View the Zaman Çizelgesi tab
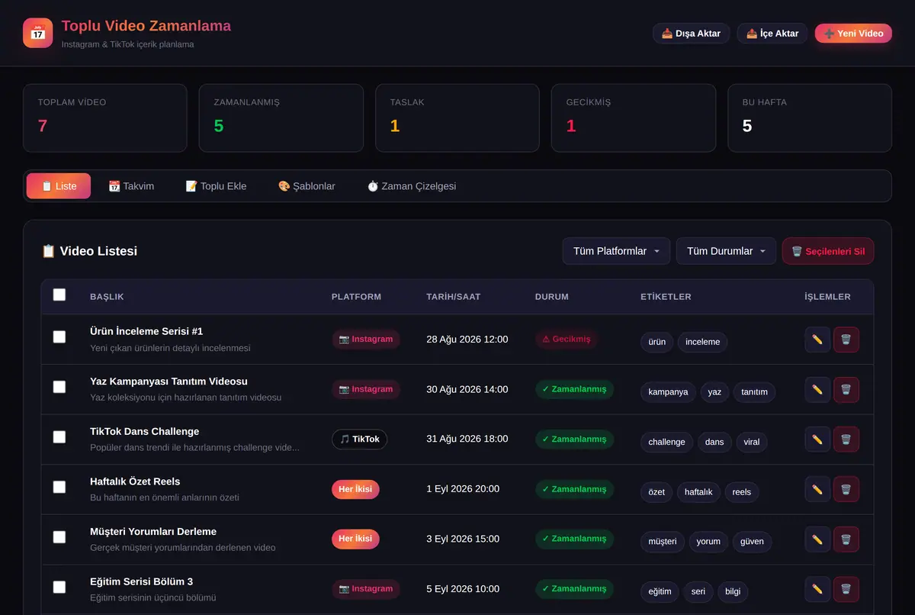 point(412,186)
